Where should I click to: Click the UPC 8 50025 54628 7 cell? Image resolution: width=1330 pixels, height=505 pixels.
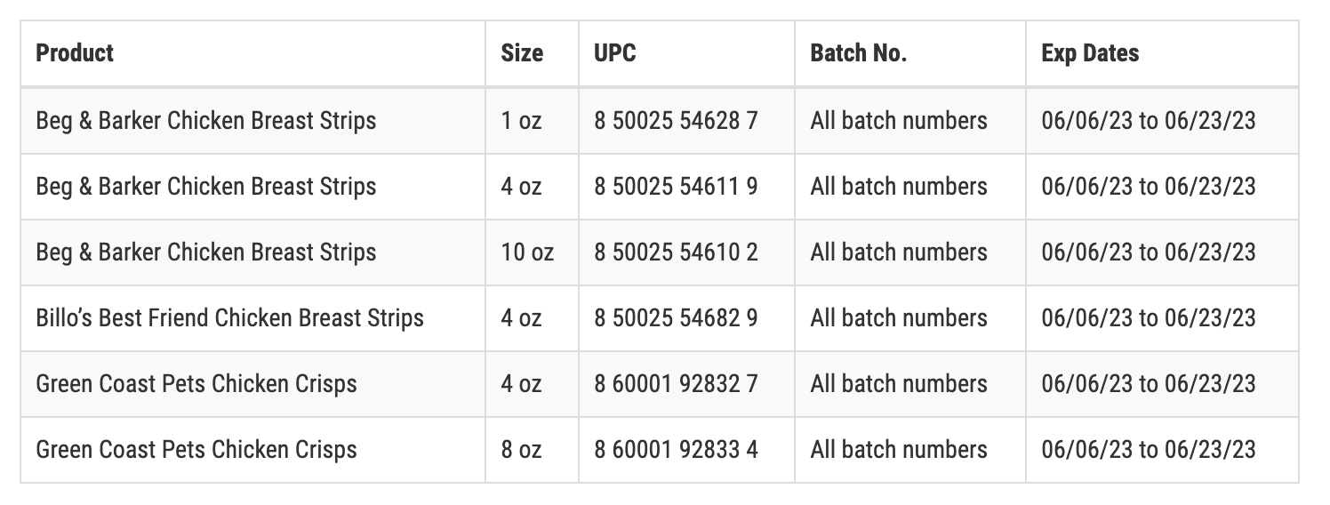tap(676, 120)
